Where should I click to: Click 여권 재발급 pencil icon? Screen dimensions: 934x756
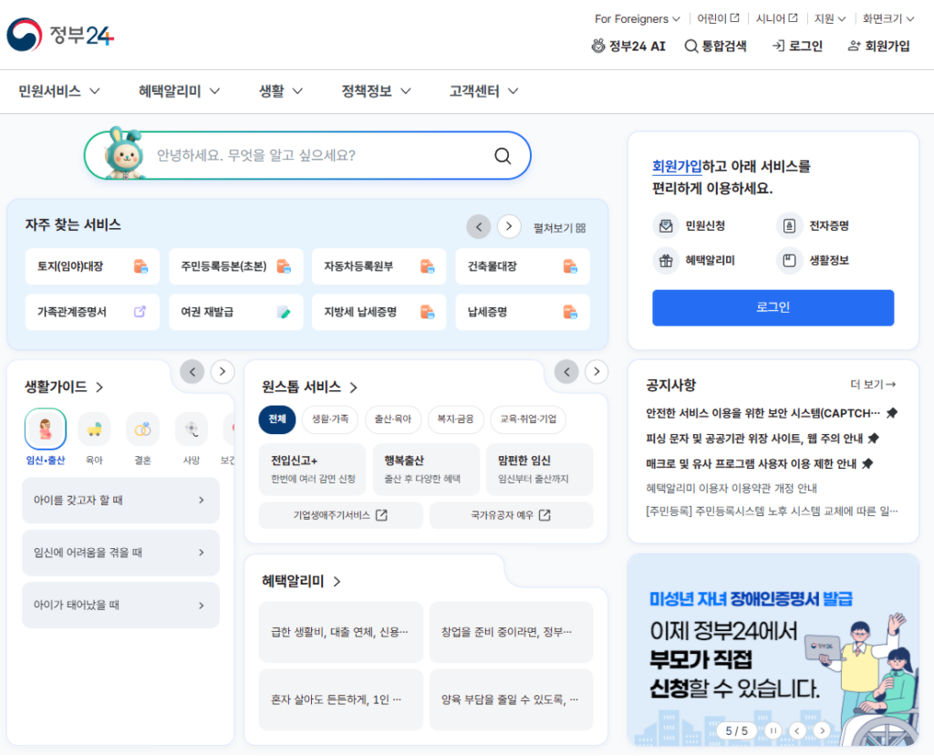[285, 312]
